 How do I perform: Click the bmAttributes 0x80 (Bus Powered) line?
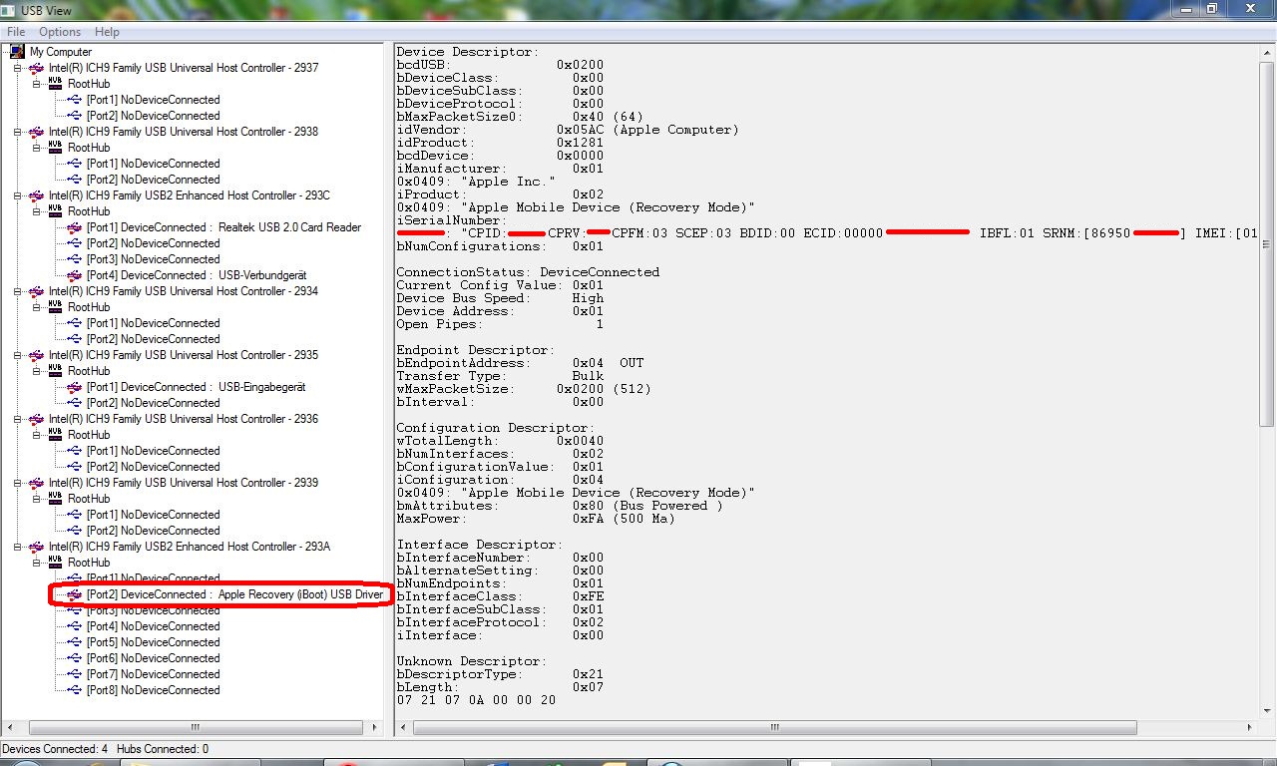coord(560,506)
